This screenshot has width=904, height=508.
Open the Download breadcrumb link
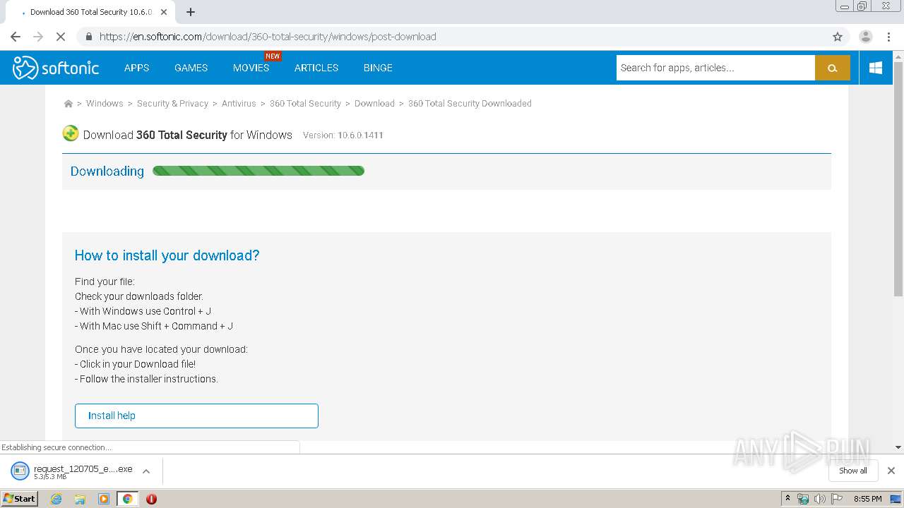click(374, 104)
